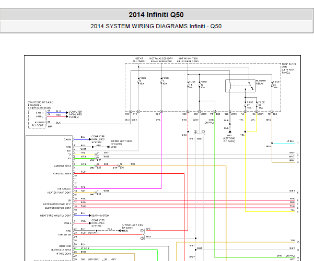Click the '(RIGHT END OF DASH)' label
Screen dimensions: 314x261
point(40,102)
